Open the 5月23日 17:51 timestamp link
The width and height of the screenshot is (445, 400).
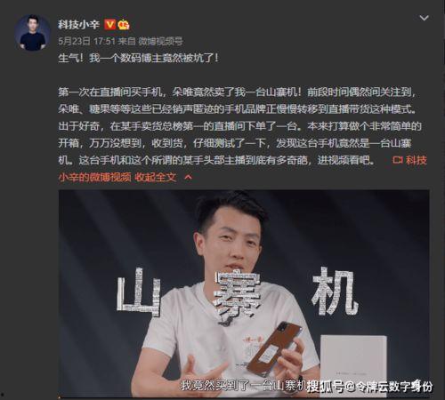(x=86, y=41)
